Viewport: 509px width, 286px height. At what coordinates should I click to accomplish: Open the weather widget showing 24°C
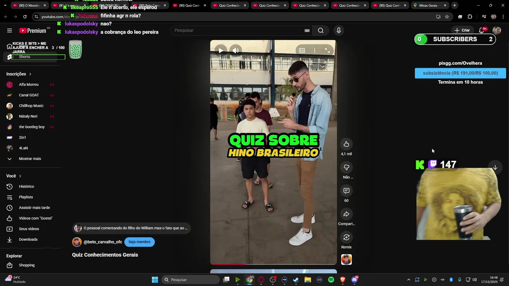click(x=15, y=279)
